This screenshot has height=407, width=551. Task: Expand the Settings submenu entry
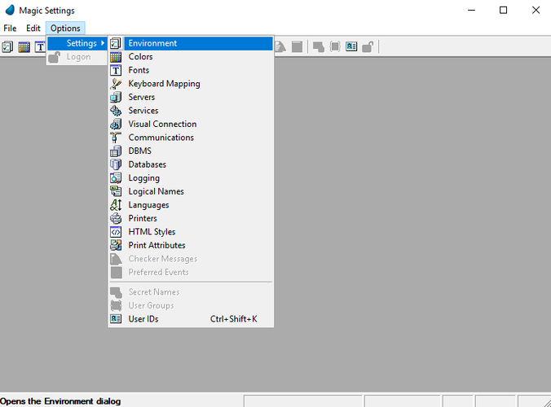[77, 43]
